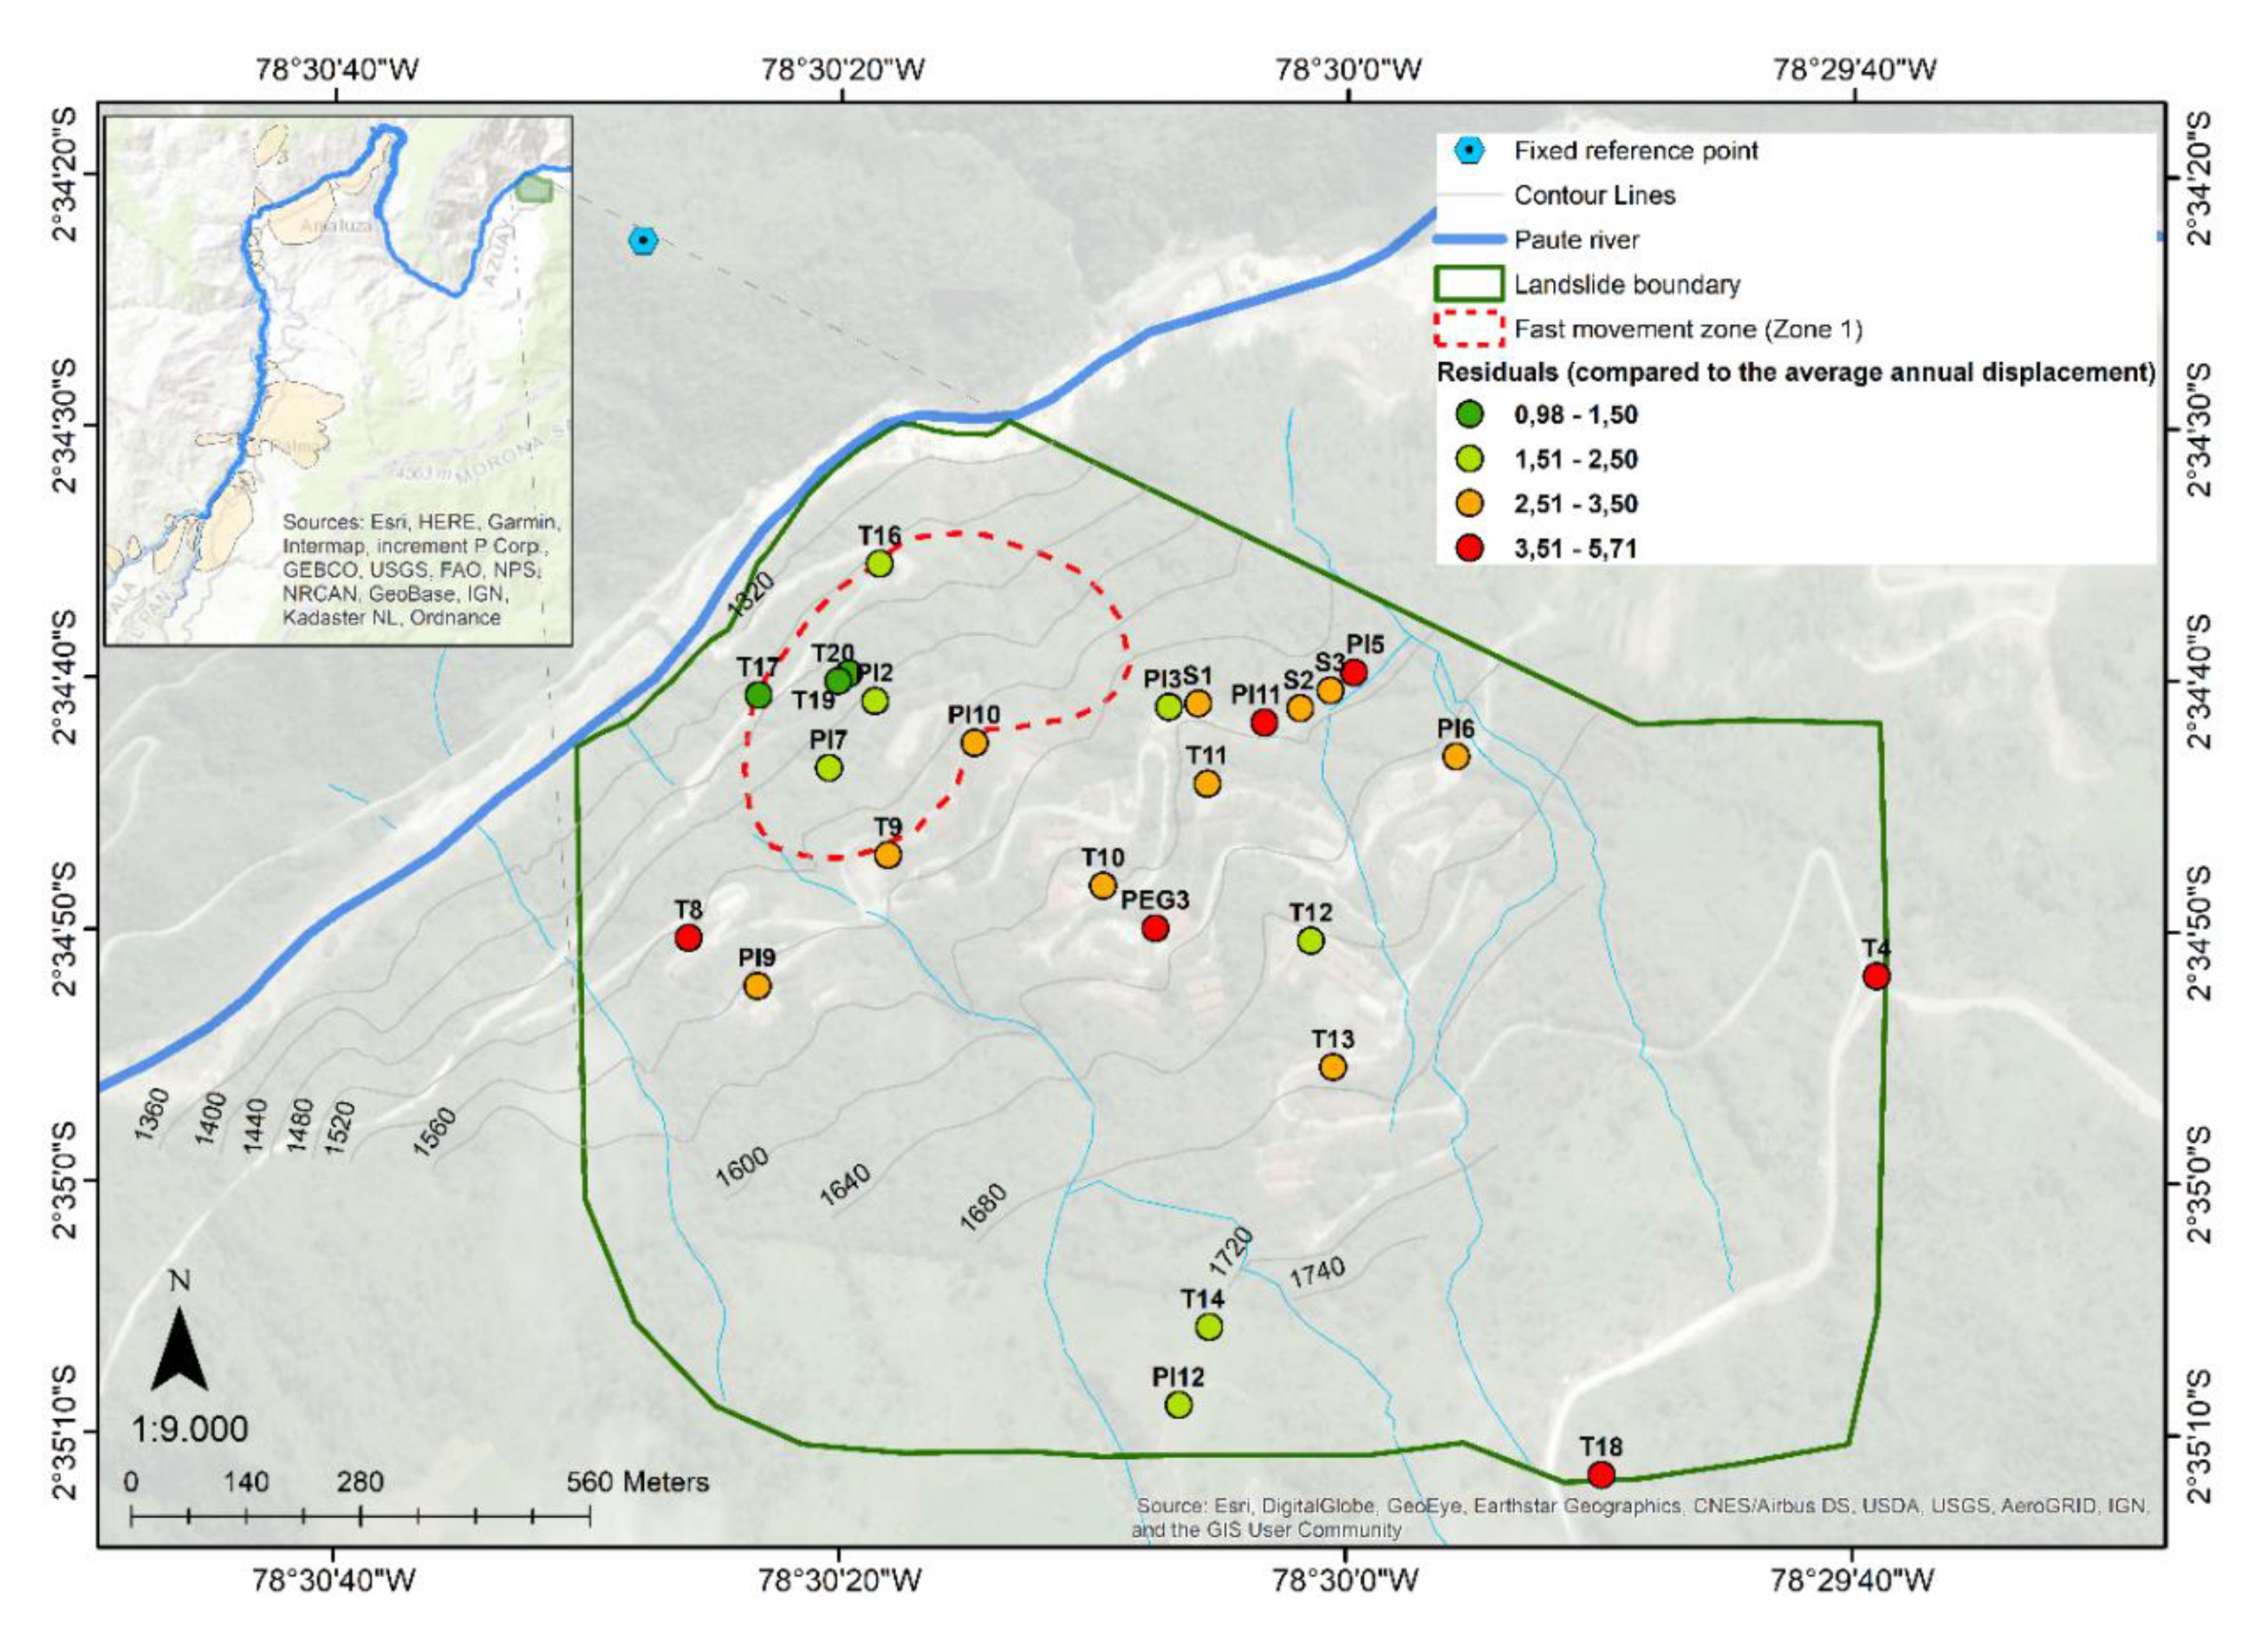Select the light green PI12 marker
2268x1627 pixels.
click(1179, 1404)
